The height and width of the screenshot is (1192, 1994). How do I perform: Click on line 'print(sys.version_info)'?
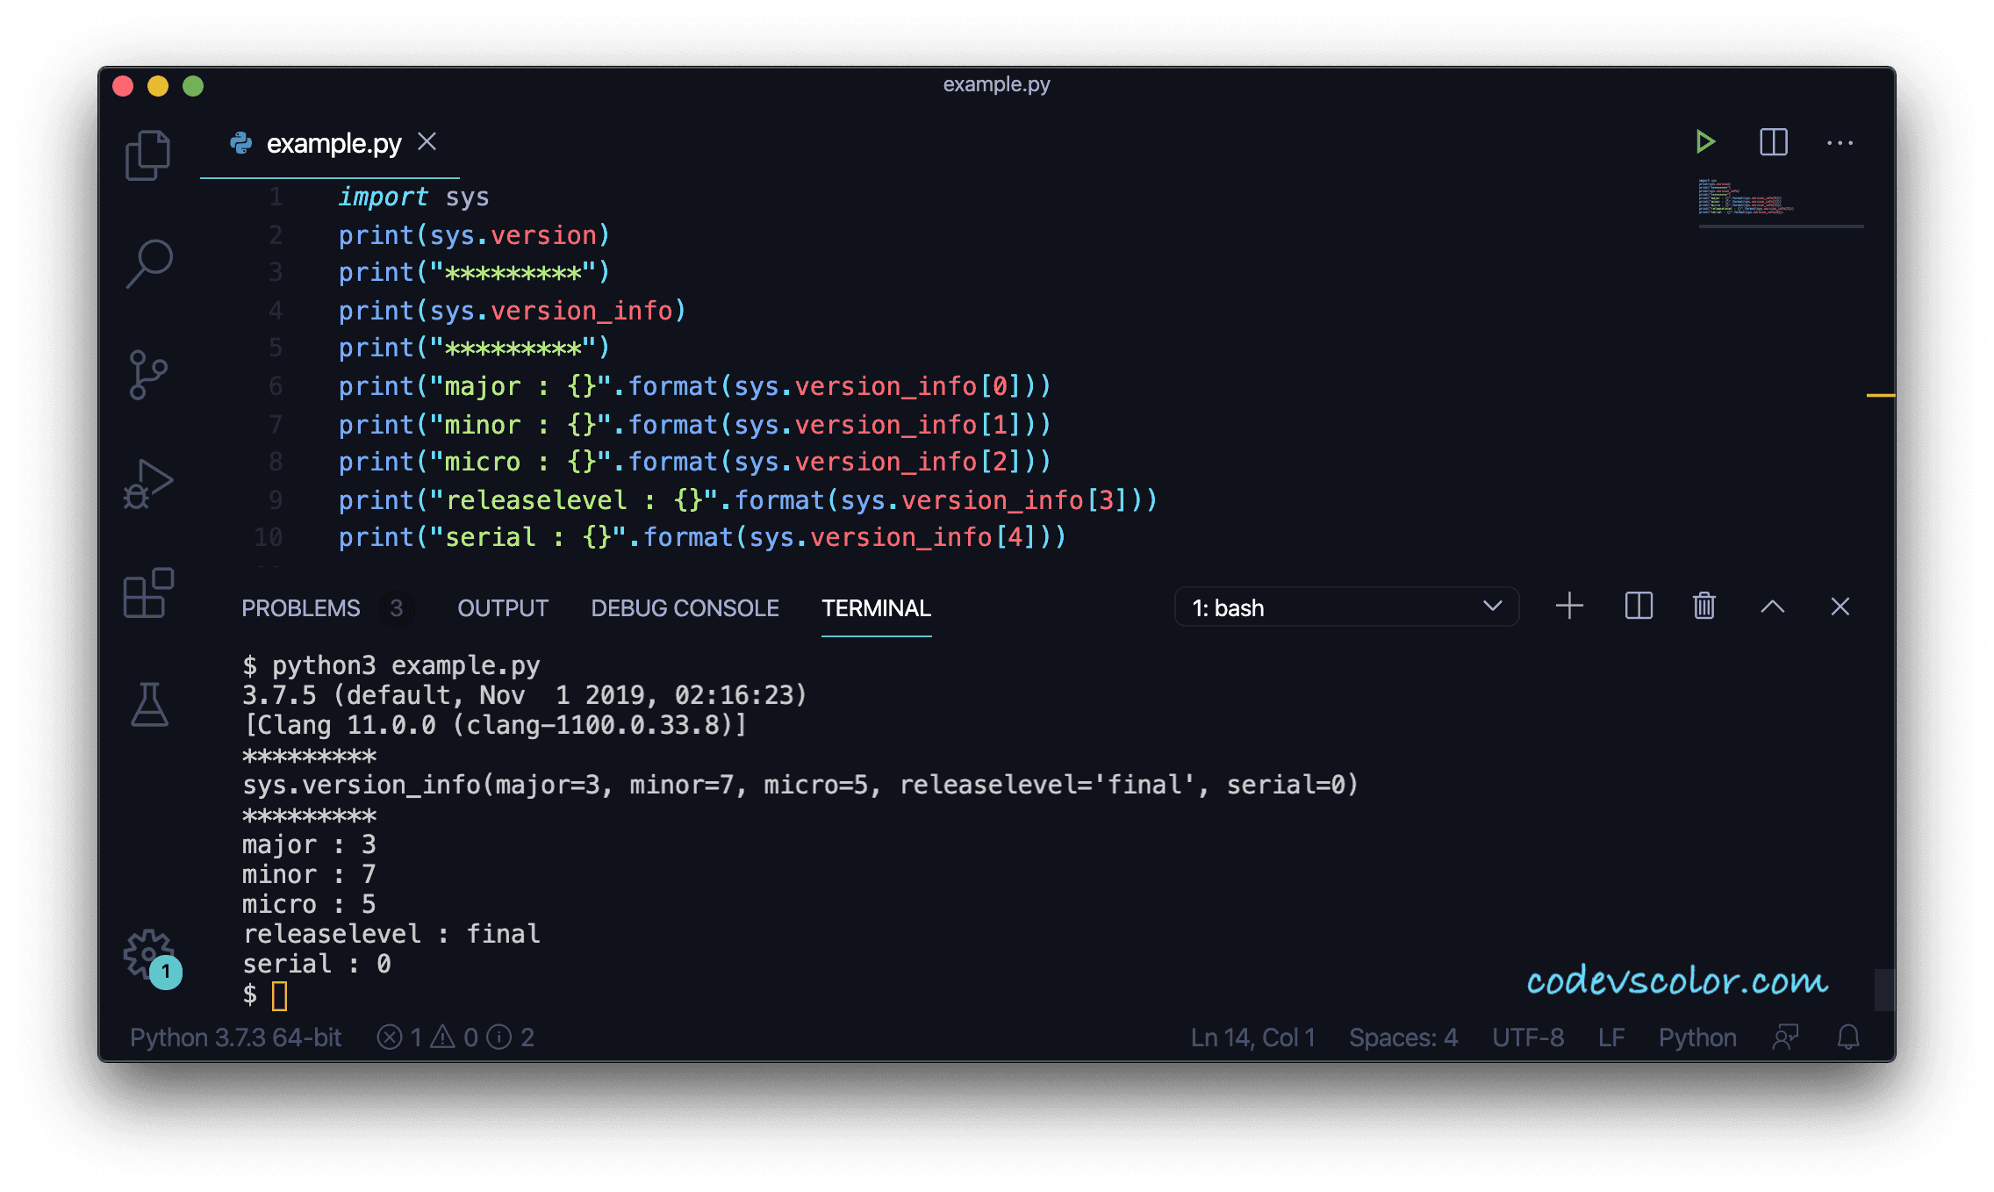point(512,310)
